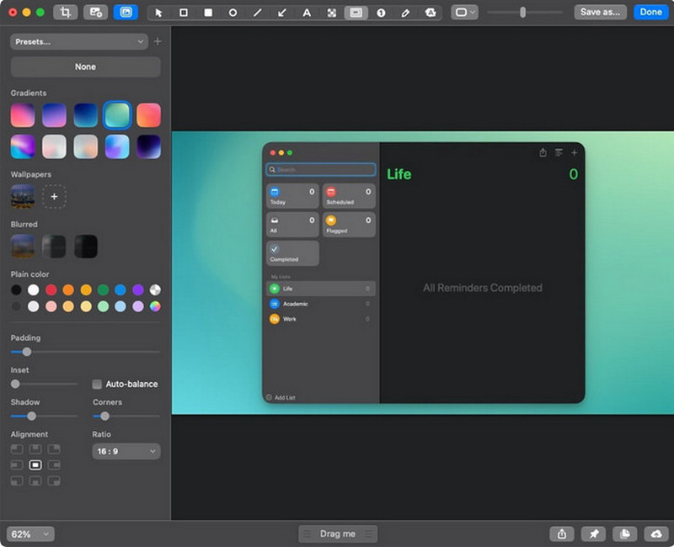674x547 pixels.
Task: Open the 62% zoom level dropdown
Action: coord(30,534)
